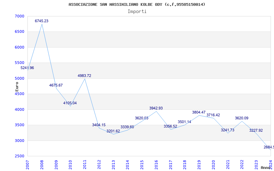Click the 2009 year label
Image resolution: width=274 pixels, height=171 pixels.
[x=56, y=165]
